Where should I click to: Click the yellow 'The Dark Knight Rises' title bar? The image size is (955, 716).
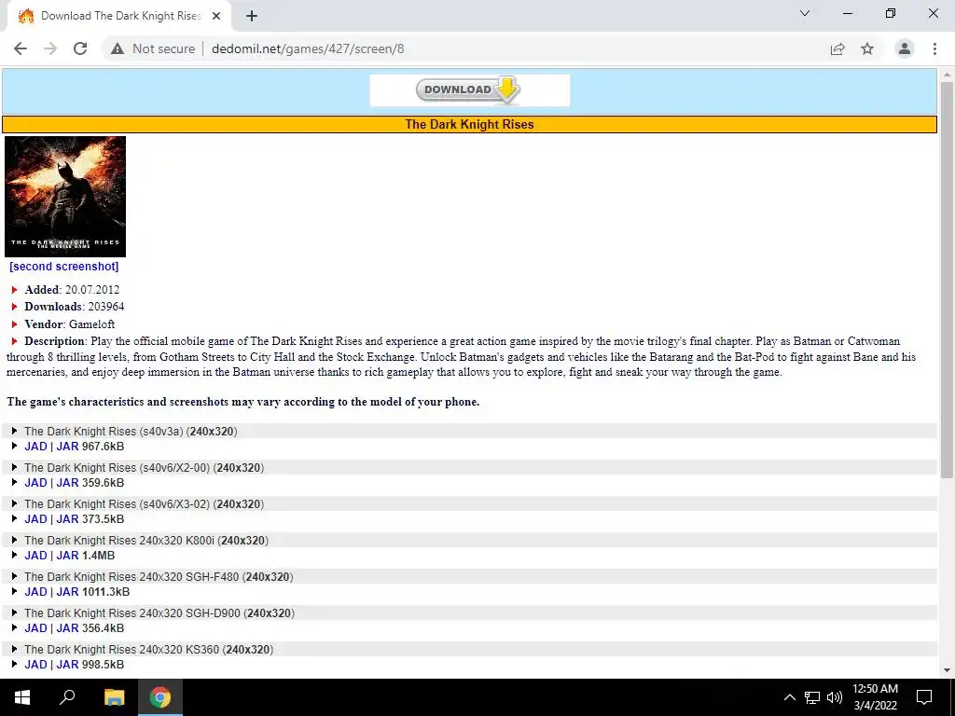470,124
